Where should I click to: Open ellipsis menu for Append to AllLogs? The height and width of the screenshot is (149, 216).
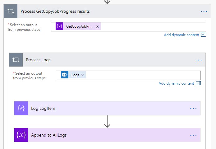point(193,135)
